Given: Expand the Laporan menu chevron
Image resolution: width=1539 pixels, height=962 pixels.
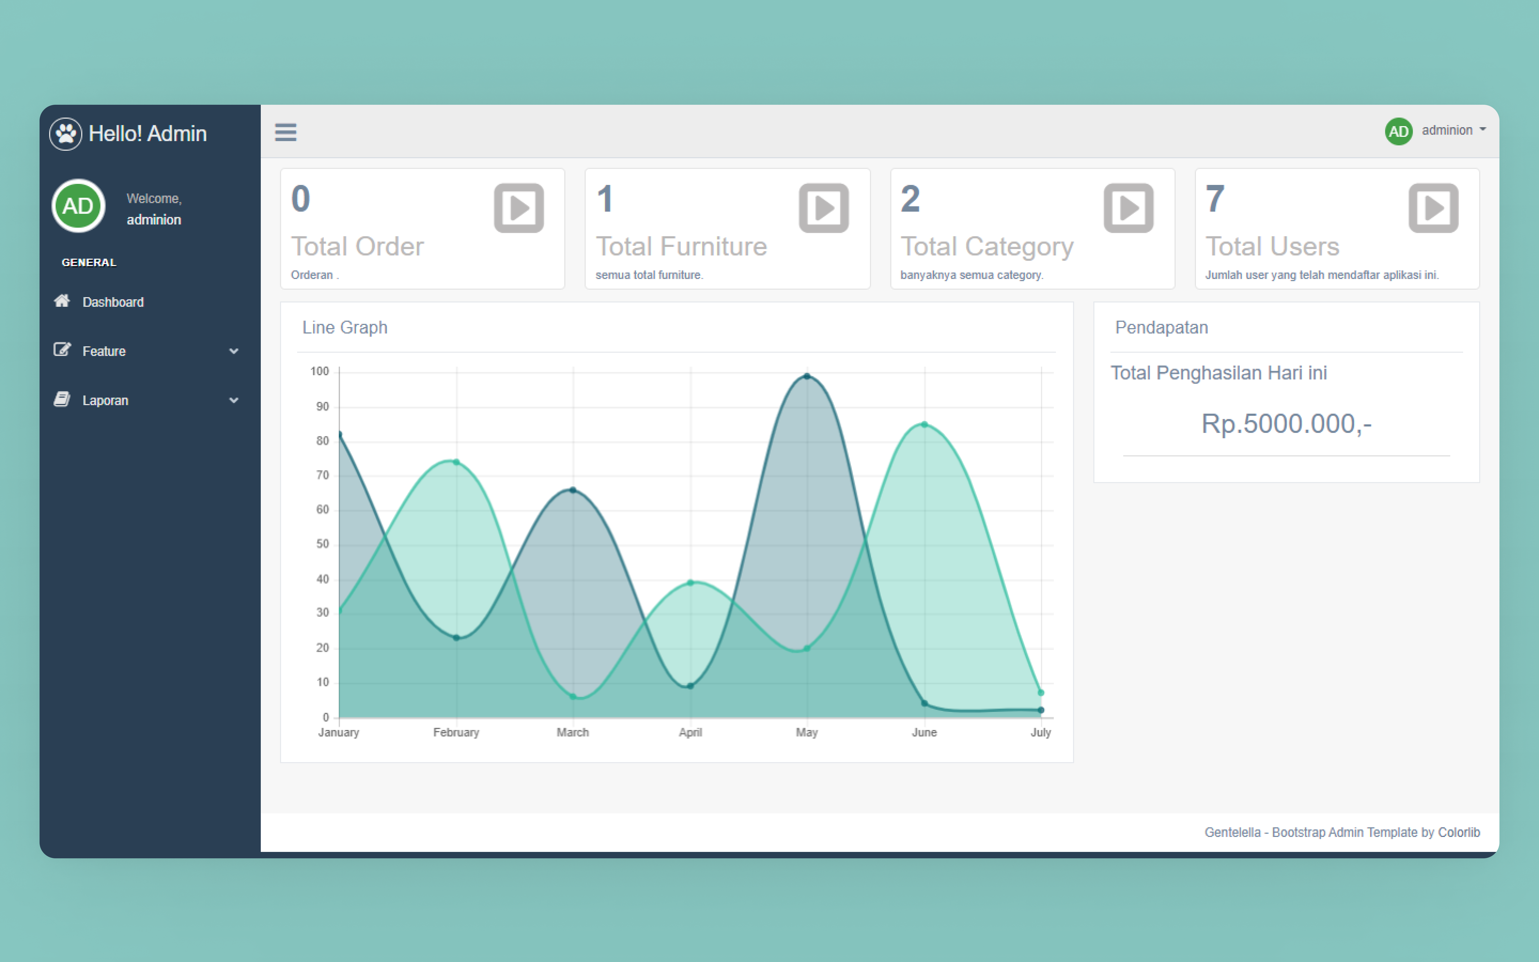Looking at the screenshot, I should pyautogui.click(x=234, y=400).
